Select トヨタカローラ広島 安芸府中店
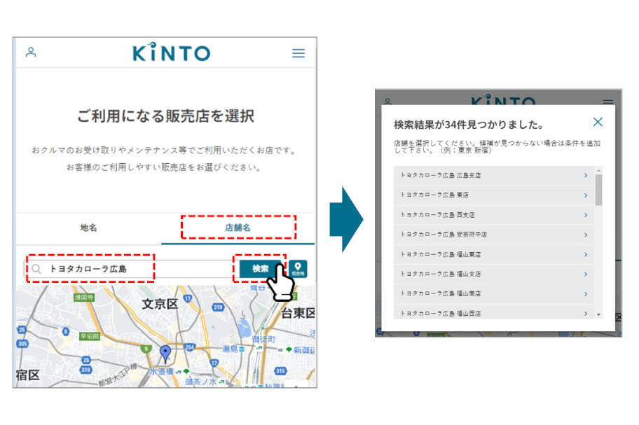Viewport: 639px width, 425px height. click(493, 235)
